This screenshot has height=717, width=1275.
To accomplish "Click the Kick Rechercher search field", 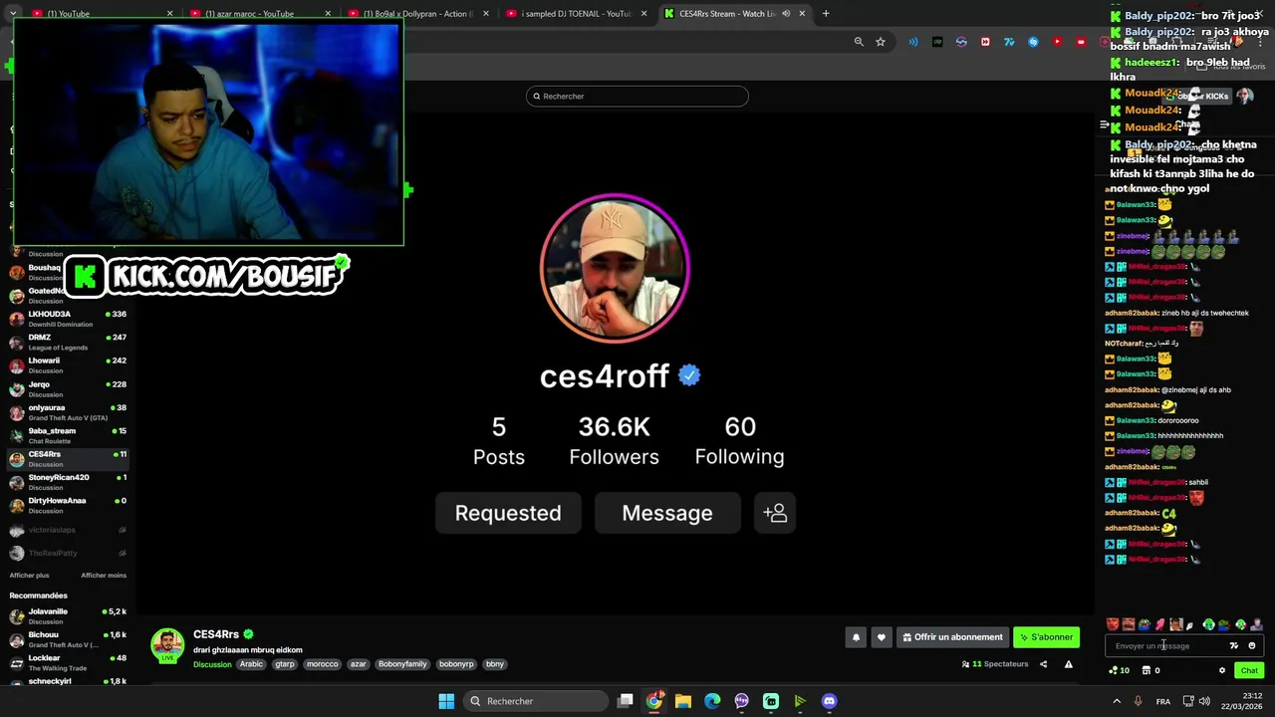I will (x=637, y=96).
